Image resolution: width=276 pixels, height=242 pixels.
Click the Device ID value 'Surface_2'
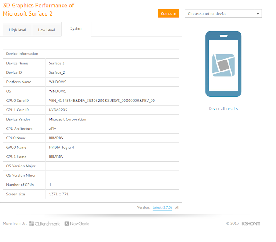[x=57, y=72]
